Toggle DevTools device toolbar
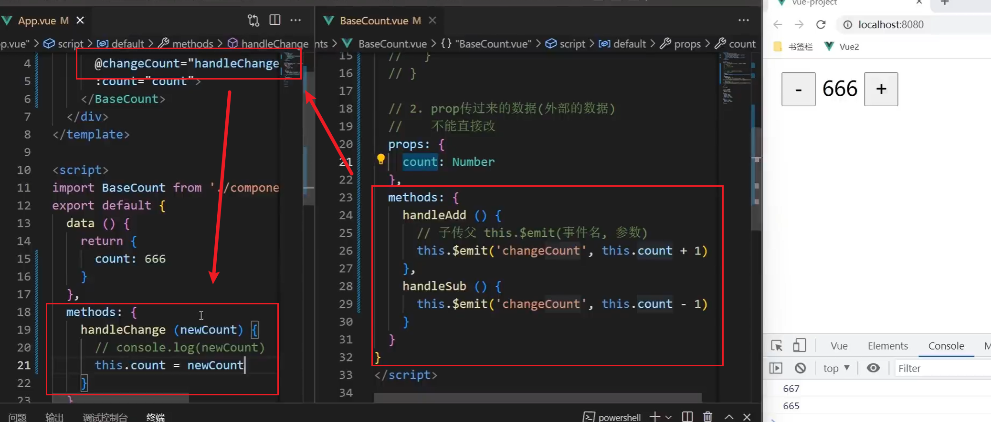 [x=800, y=345]
